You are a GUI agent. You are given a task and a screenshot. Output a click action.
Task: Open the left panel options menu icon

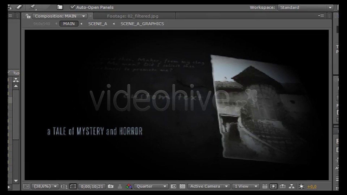pos(10,16)
